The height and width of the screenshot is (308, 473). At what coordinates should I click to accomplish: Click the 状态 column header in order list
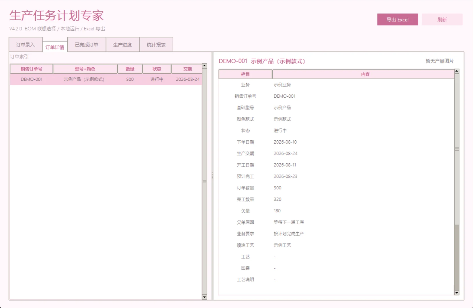click(157, 69)
